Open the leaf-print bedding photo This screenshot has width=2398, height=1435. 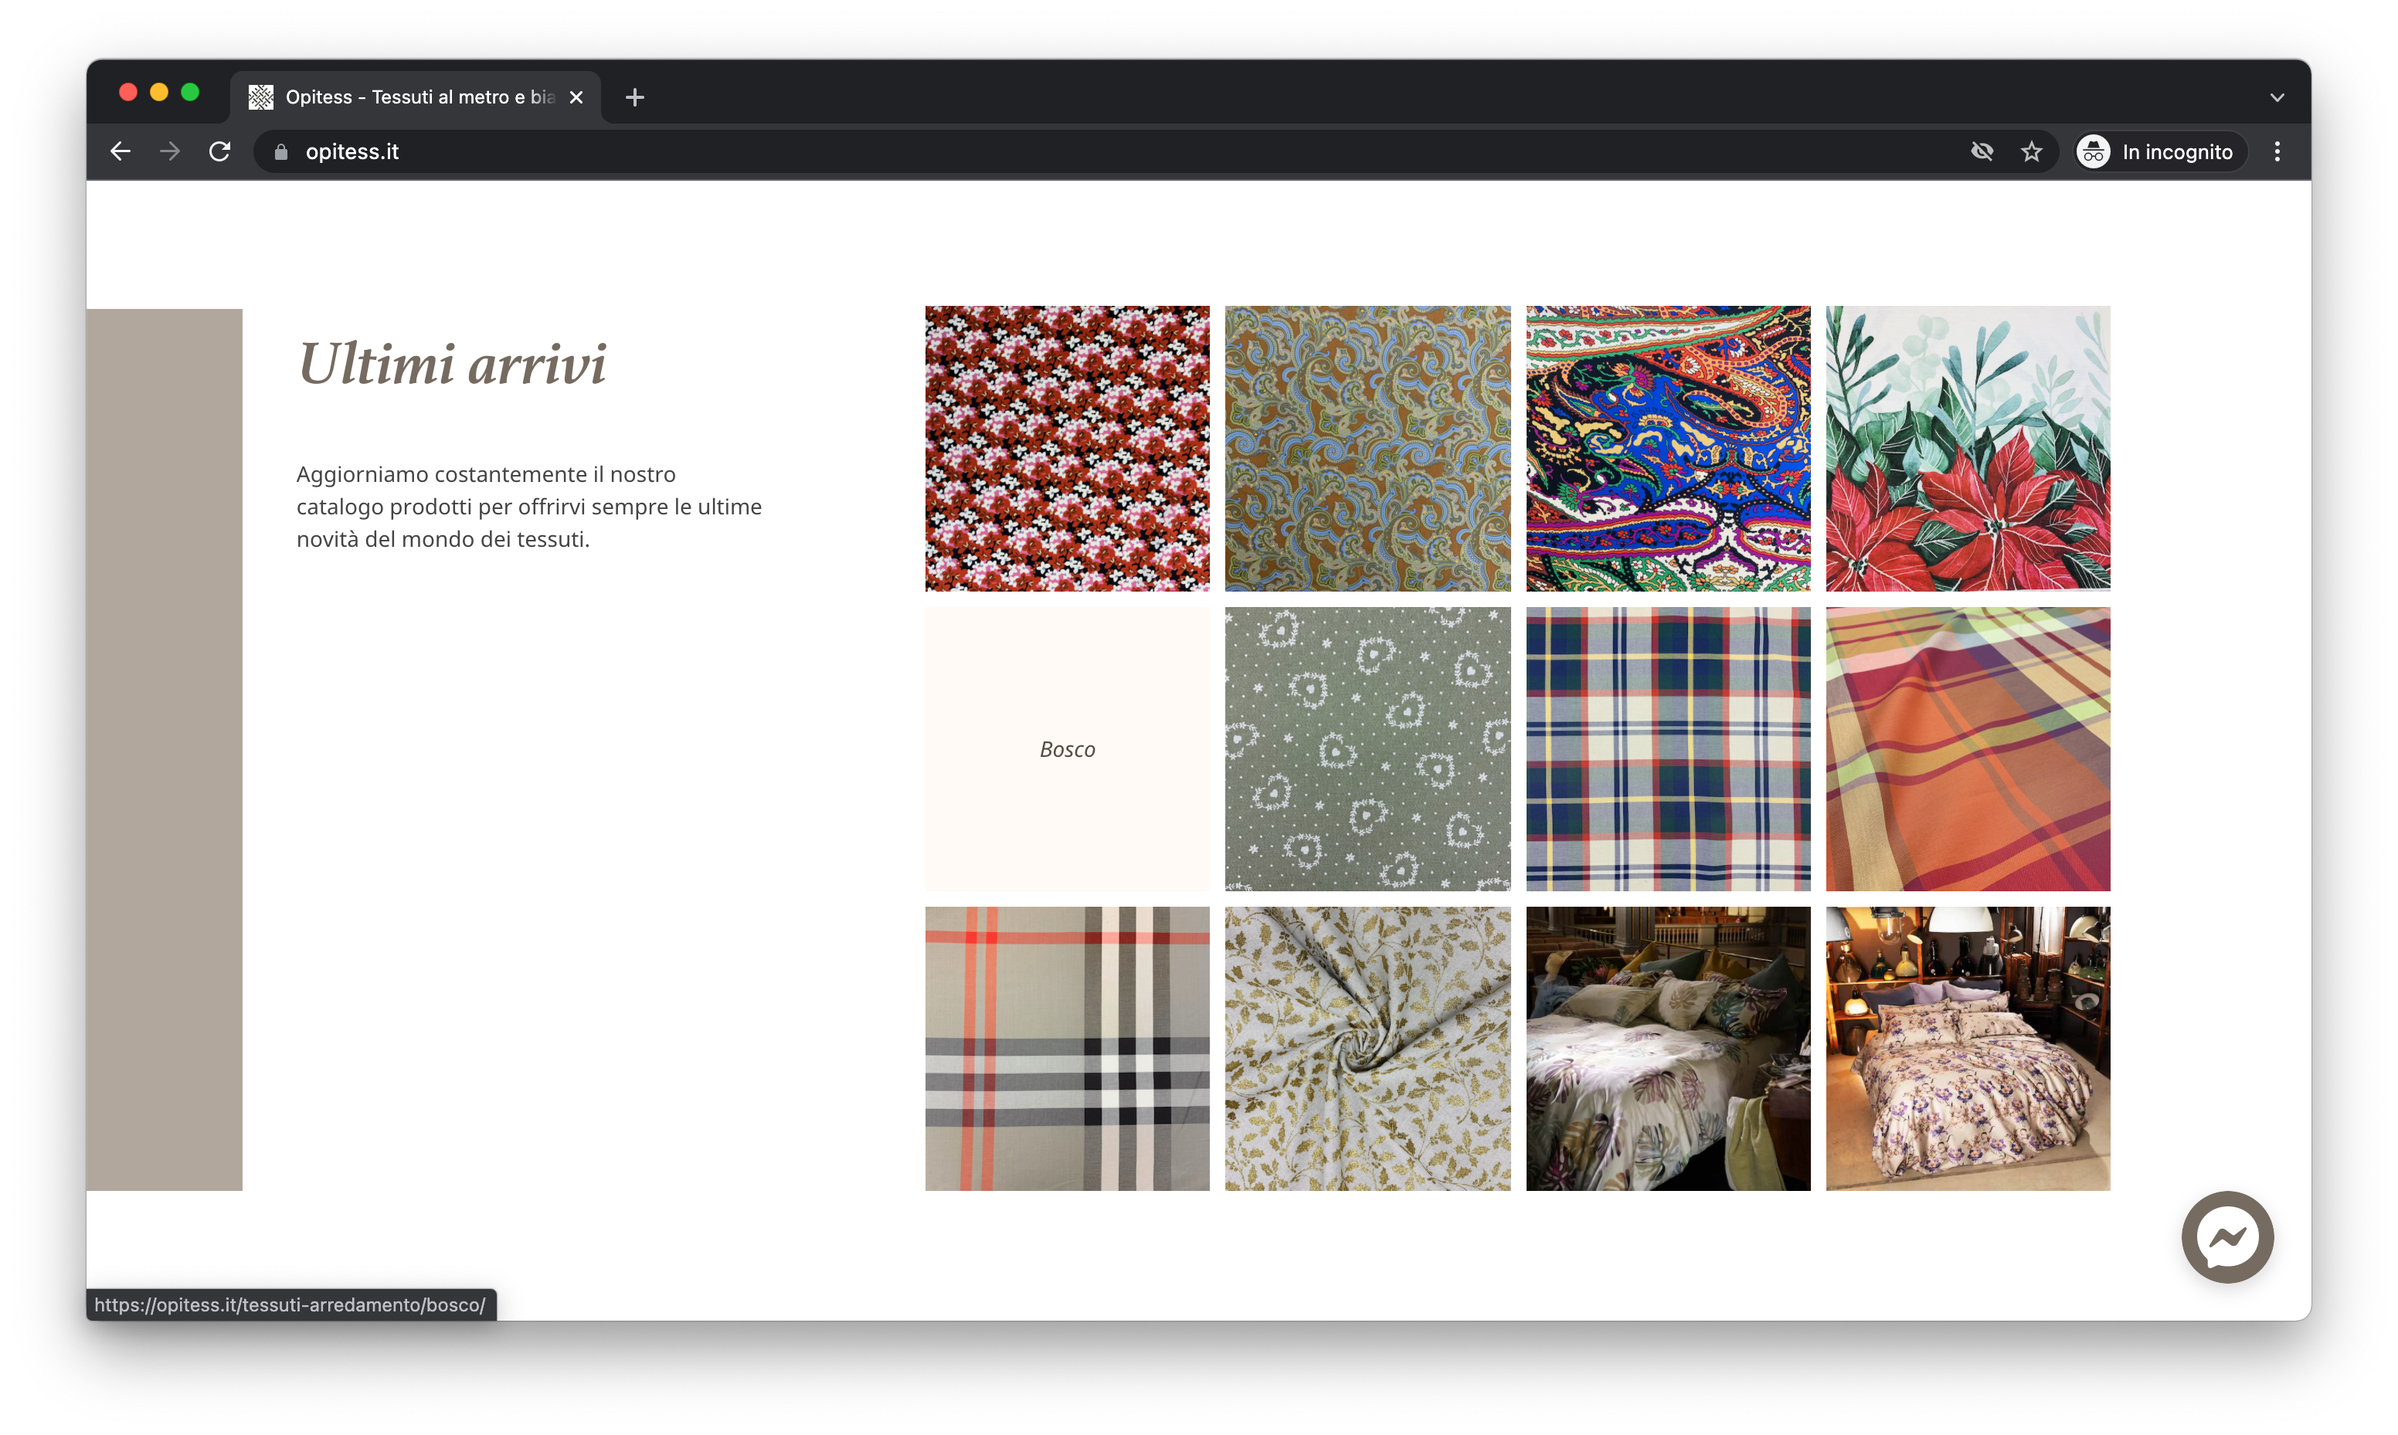(x=1668, y=1048)
